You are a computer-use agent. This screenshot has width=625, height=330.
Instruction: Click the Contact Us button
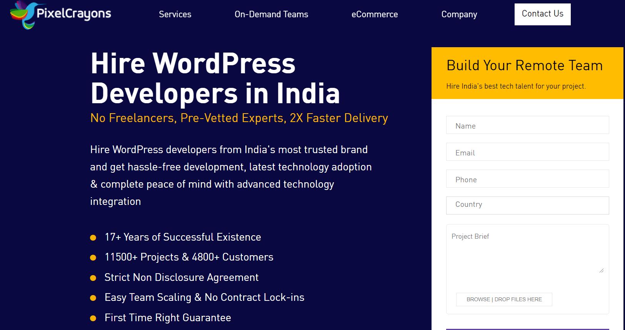[542, 14]
